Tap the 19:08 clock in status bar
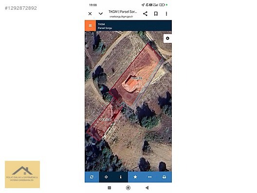This screenshot has height=193, width=257. (x=93, y=5)
